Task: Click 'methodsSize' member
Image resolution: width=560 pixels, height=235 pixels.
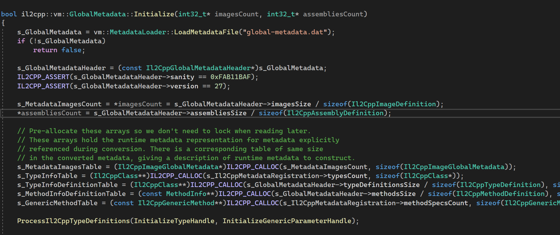Action: tap(394, 194)
